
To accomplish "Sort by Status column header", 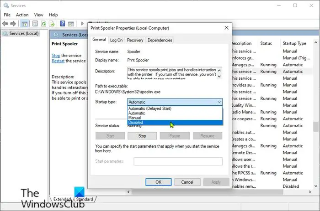I will pos(266,43).
